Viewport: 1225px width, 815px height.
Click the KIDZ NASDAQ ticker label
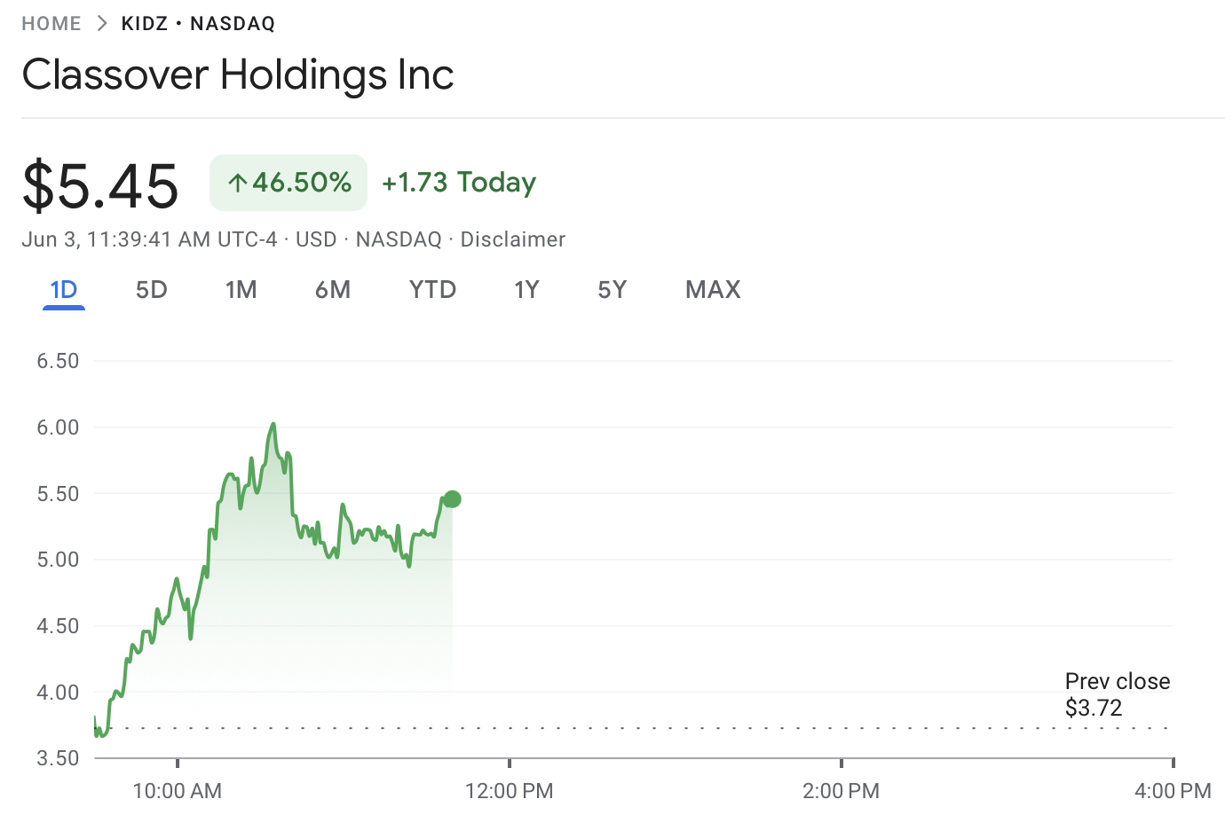point(197,23)
